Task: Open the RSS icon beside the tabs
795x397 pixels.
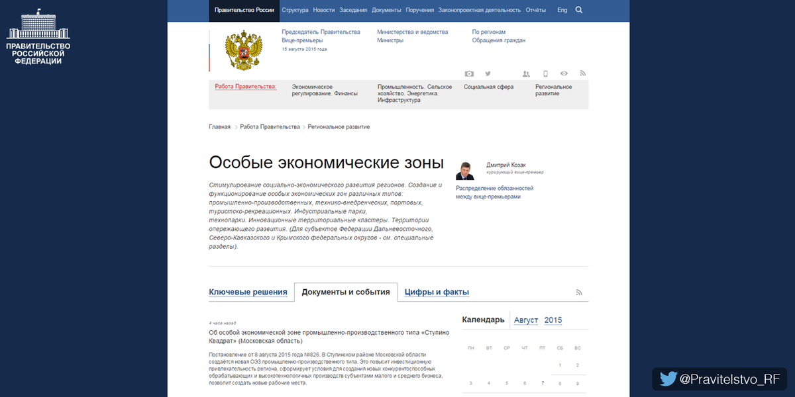Action: coord(578,292)
